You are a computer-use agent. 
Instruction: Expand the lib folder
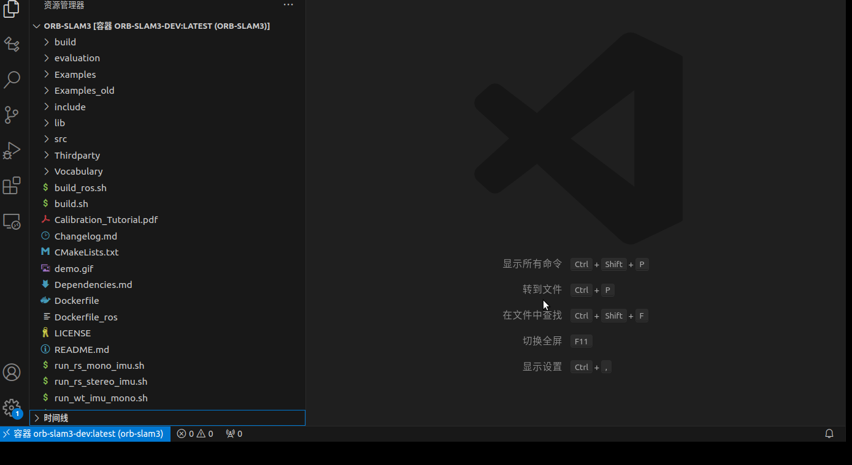[167, 123]
